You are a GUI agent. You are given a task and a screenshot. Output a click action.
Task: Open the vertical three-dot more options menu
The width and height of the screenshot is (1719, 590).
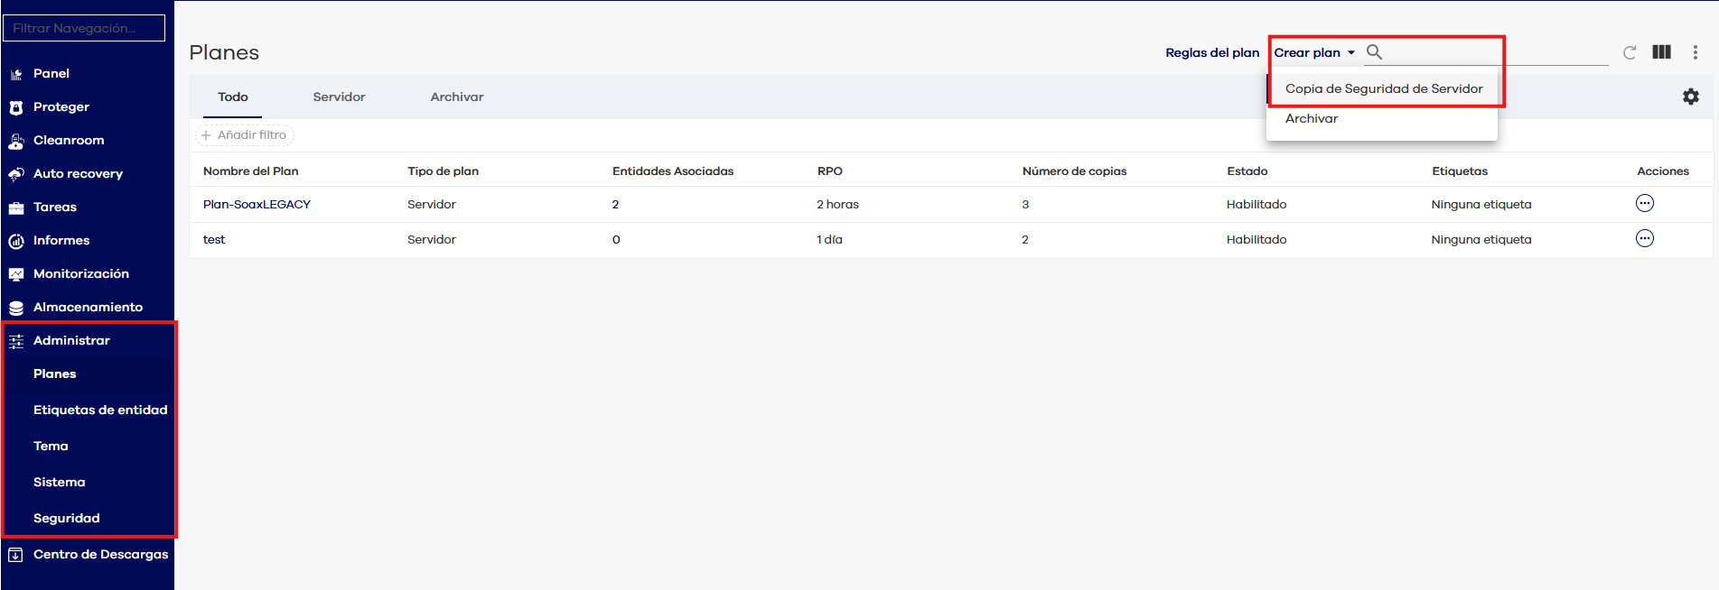[1695, 52]
